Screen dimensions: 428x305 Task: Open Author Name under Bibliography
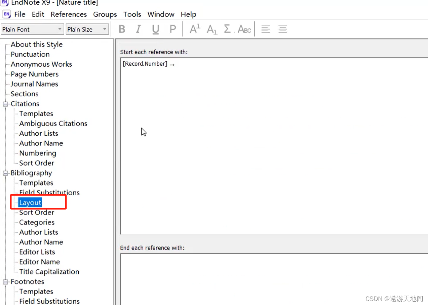click(41, 242)
